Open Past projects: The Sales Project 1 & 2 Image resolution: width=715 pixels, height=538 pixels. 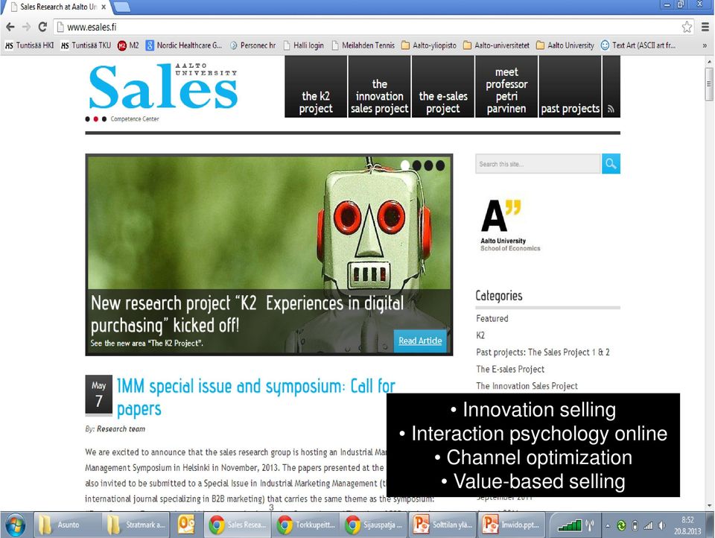pos(543,352)
